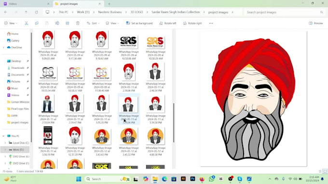This screenshot has height=184, width=328.
Task: Open weather widget showing 65°F
Action: click(11, 179)
